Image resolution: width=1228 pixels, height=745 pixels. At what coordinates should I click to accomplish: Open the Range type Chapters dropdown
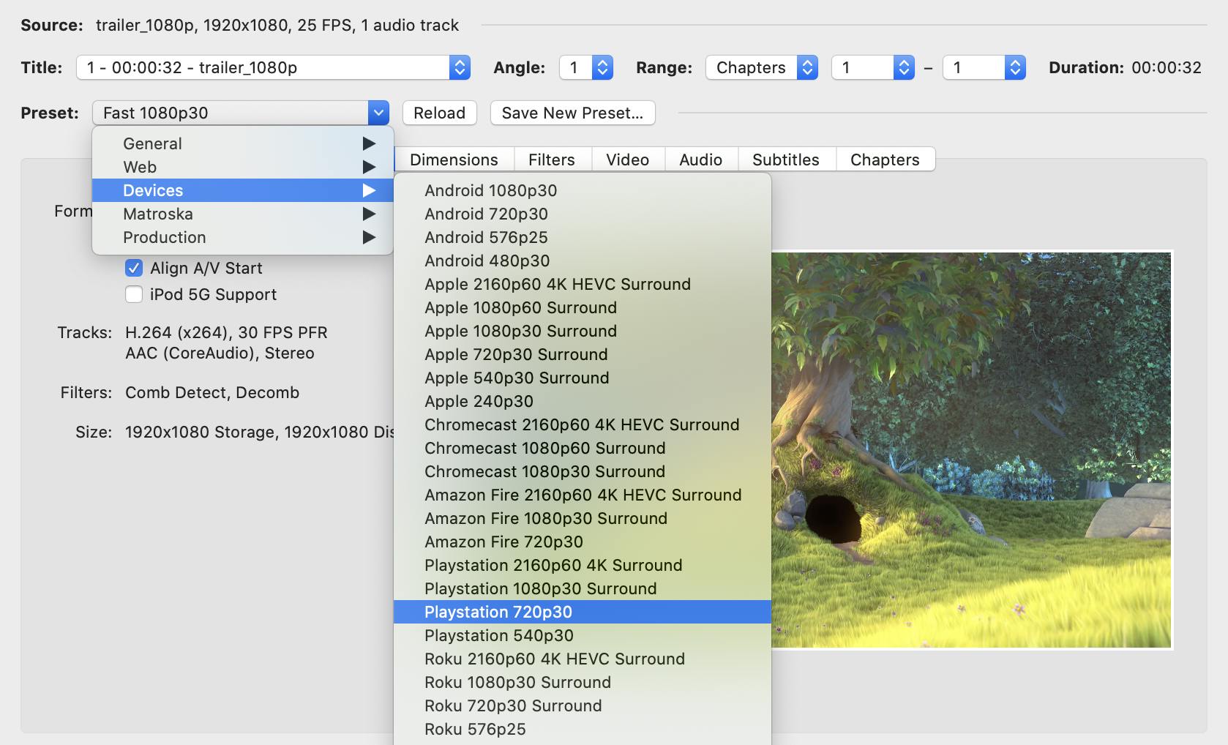pyautogui.click(x=762, y=67)
